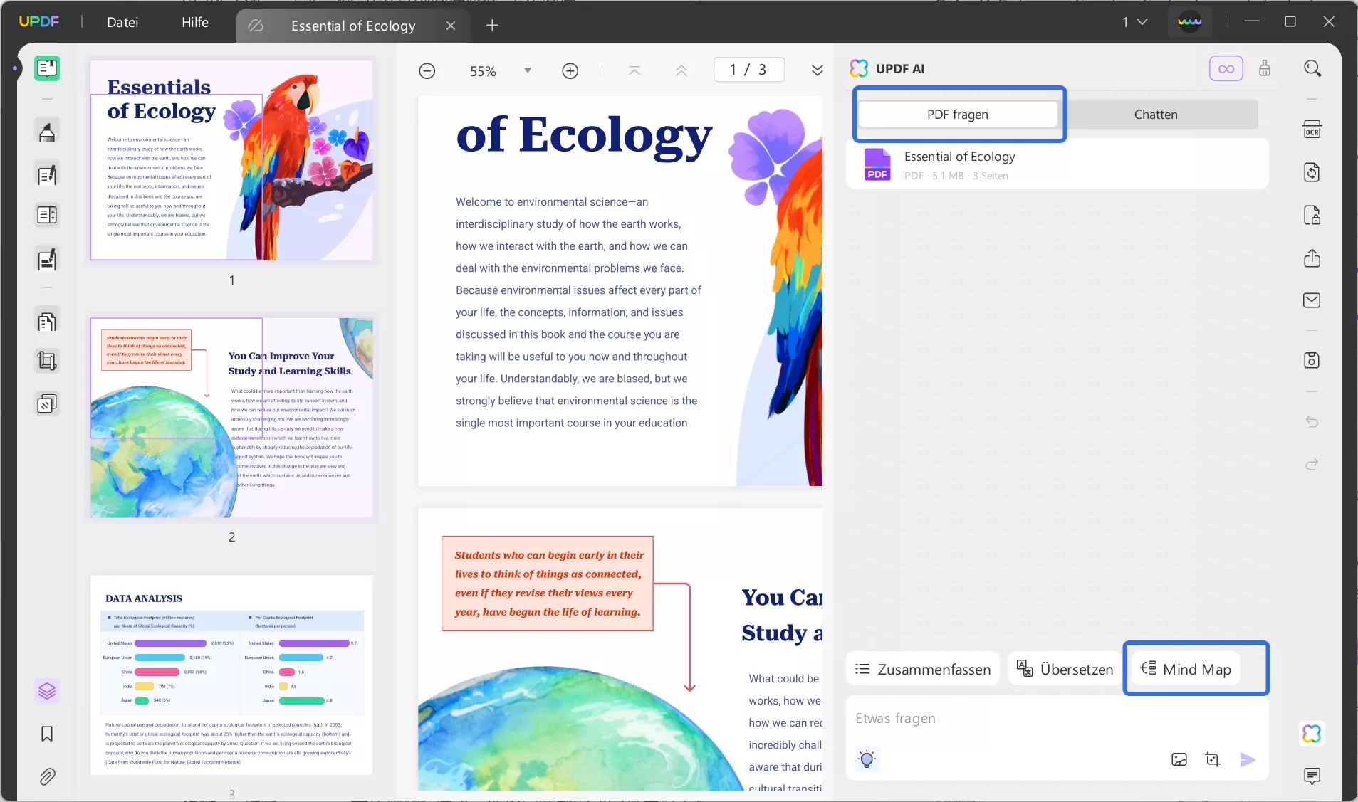
Task: Open the Bookmarks panel
Action: coord(47,734)
